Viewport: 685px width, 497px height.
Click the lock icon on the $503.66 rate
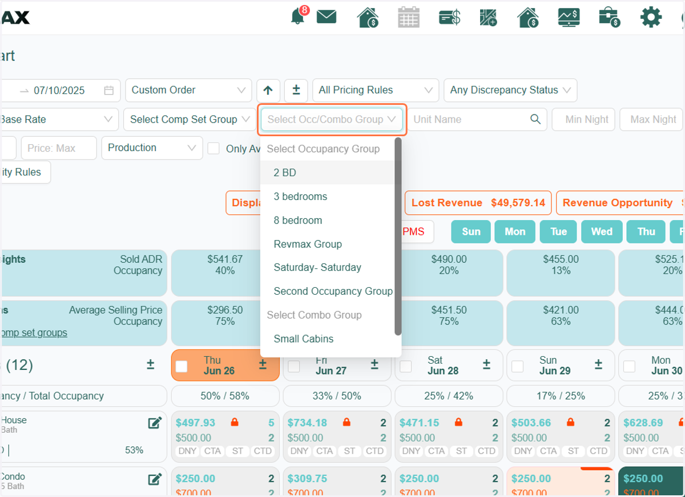pyautogui.click(x=570, y=422)
